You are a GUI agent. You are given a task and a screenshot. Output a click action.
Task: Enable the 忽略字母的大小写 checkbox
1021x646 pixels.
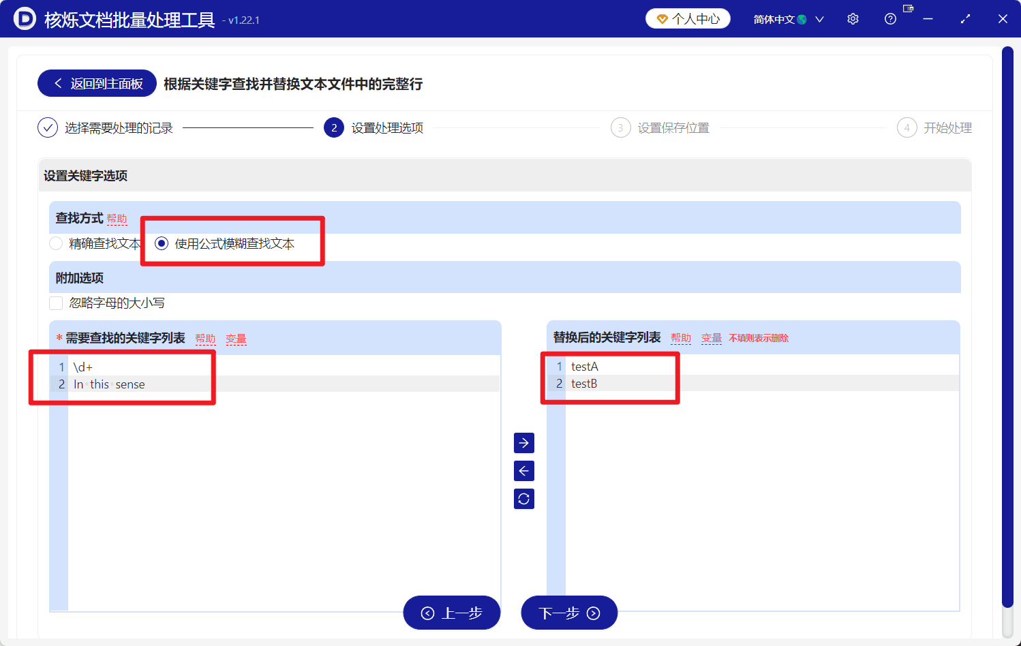point(56,303)
